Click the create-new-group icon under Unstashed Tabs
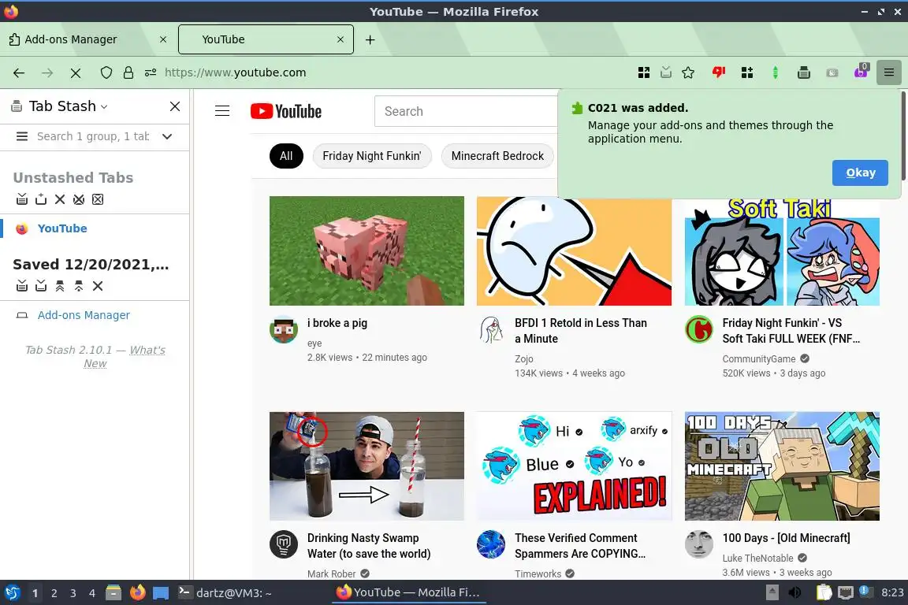 click(41, 199)
